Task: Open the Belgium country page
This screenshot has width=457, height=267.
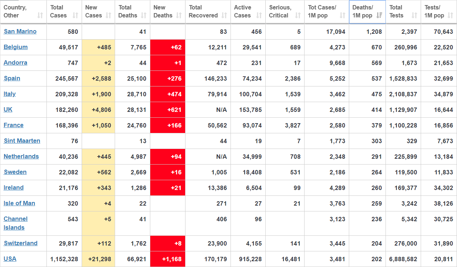Action: pyautogui.click(x=16, y=47)
